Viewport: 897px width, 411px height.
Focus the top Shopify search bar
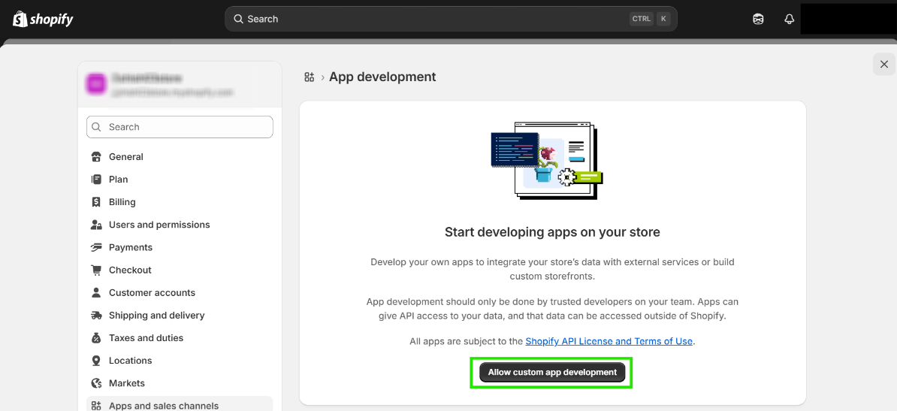tap(436, 19)
